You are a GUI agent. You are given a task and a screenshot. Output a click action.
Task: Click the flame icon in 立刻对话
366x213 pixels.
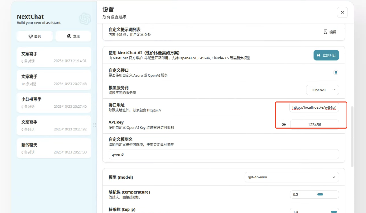pyautogui.click(x=319, y=55)
